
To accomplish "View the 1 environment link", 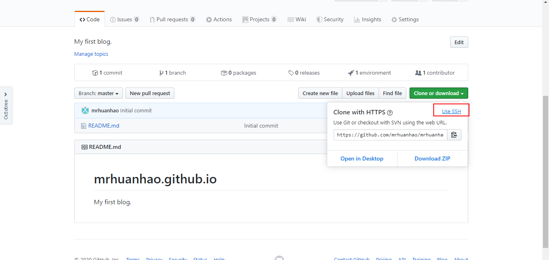I will [370, 73].
